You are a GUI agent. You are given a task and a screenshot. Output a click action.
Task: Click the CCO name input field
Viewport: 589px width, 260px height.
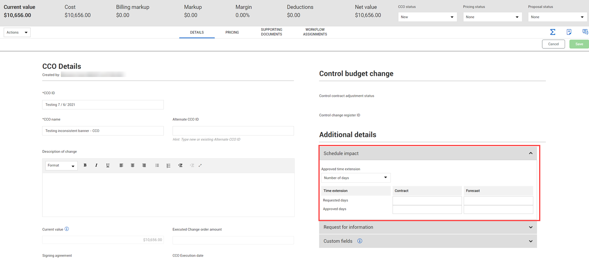point(103,131)
